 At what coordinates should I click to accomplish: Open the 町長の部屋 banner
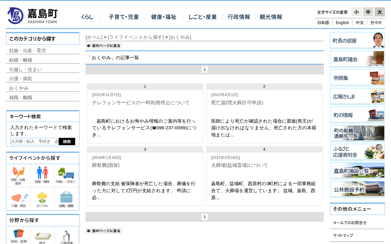click(357, 41)
